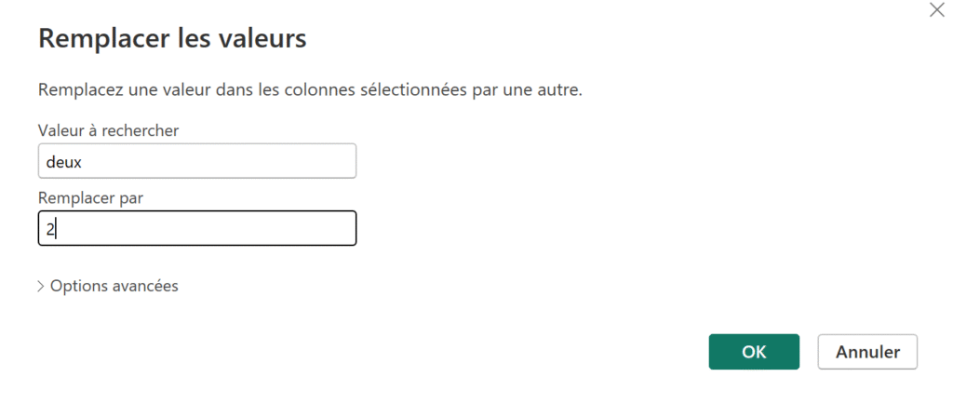953x404 pixels.
Task: Open advanced options via the arrow icon
Action: pos(41,287)
